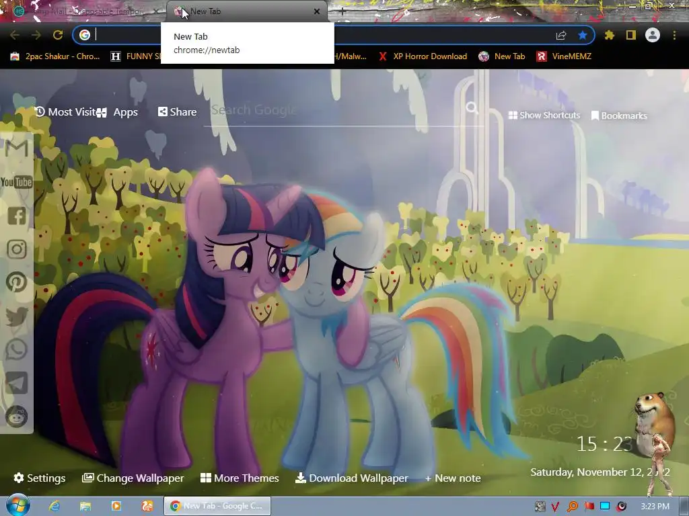The height and width of the screenshot is (516, 689).
Task: Open Twitter bird sidebar shortcut
Action: tap(17, 316)
